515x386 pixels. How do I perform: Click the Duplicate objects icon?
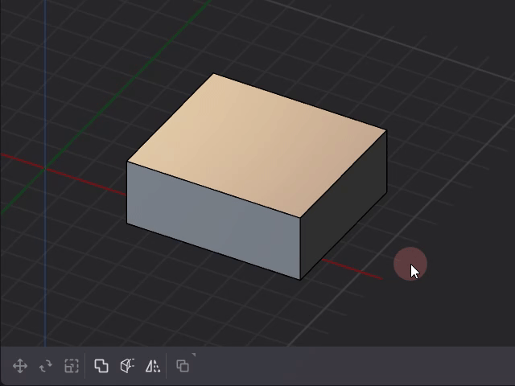tap(183, 366)
